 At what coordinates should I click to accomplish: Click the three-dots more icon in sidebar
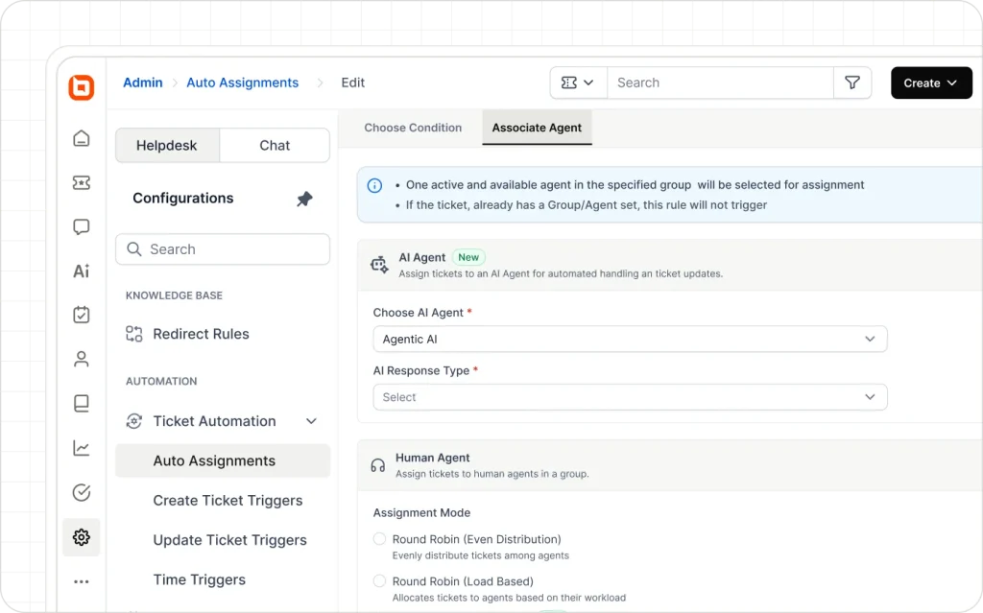82,581
